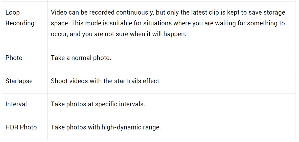Click the word "Recording" under Loop
Viewport: 299px width, 142px height.
point(20,23)
